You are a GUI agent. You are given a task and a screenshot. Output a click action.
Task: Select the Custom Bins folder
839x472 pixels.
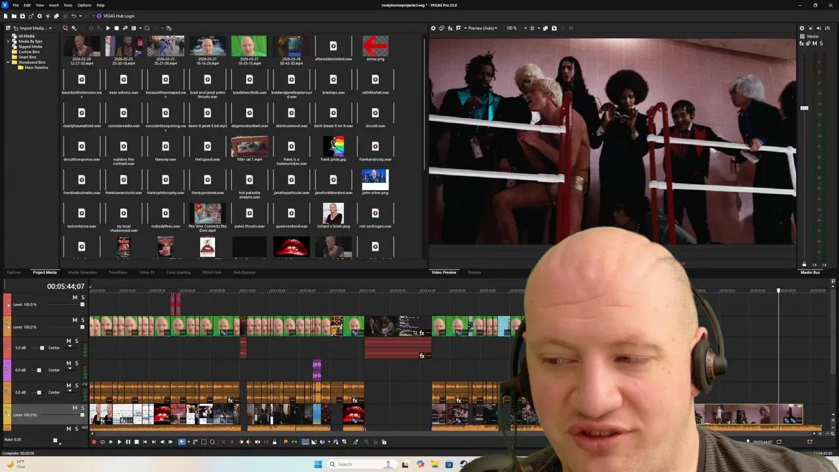click(29, 52)
